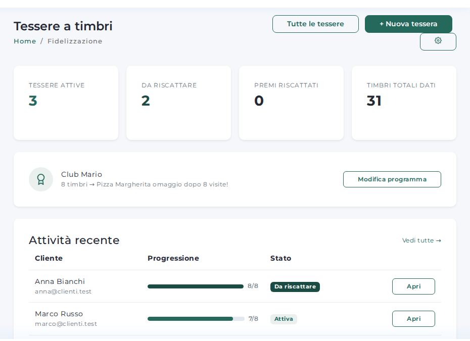Screen dimensions: 470x341
Task: Open Anna Bianchi's card with Apri
Action: [413, 286]
